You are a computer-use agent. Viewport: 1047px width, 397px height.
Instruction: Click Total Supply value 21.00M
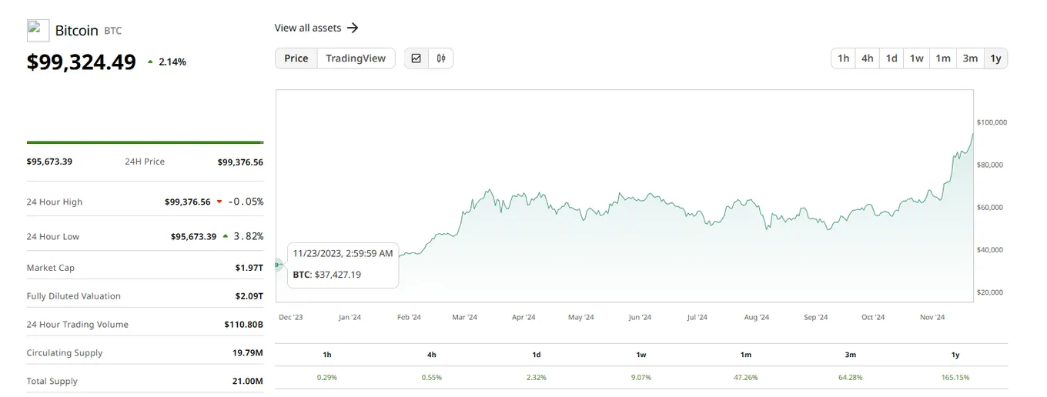pyautogui.click(x=248, y=382)
